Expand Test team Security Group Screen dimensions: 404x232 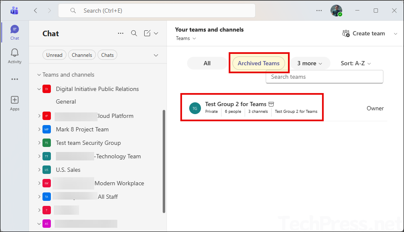(39, 143)
